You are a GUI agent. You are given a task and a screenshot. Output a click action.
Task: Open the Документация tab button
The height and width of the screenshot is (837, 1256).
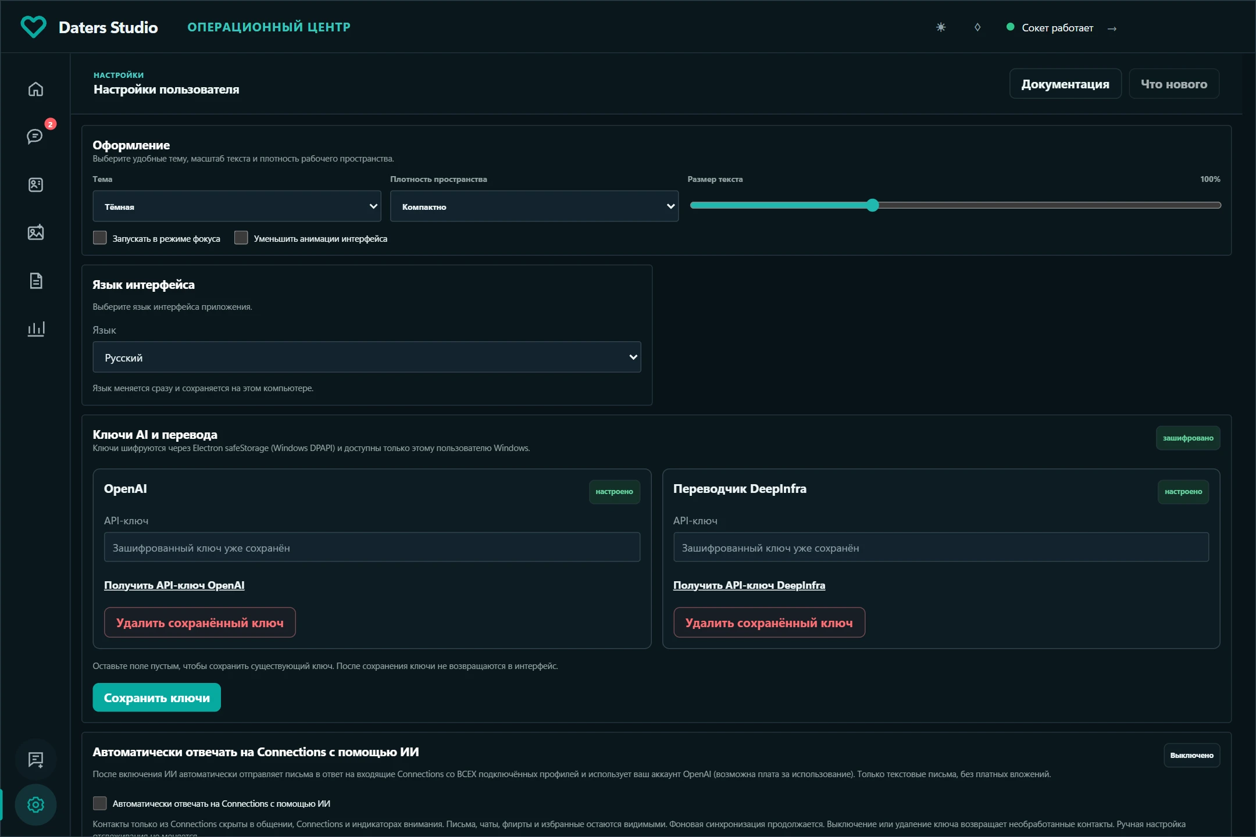pyautogui.click(x=1065, y=84)
